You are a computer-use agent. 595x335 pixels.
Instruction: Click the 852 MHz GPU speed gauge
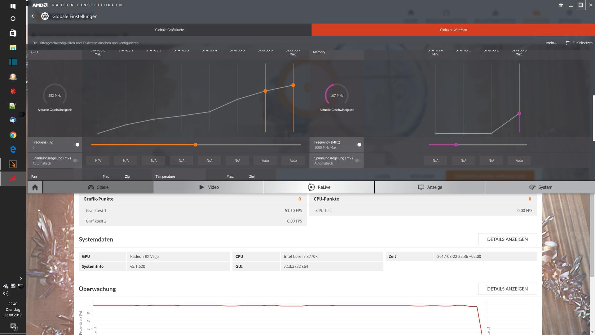tap(55, 96)
